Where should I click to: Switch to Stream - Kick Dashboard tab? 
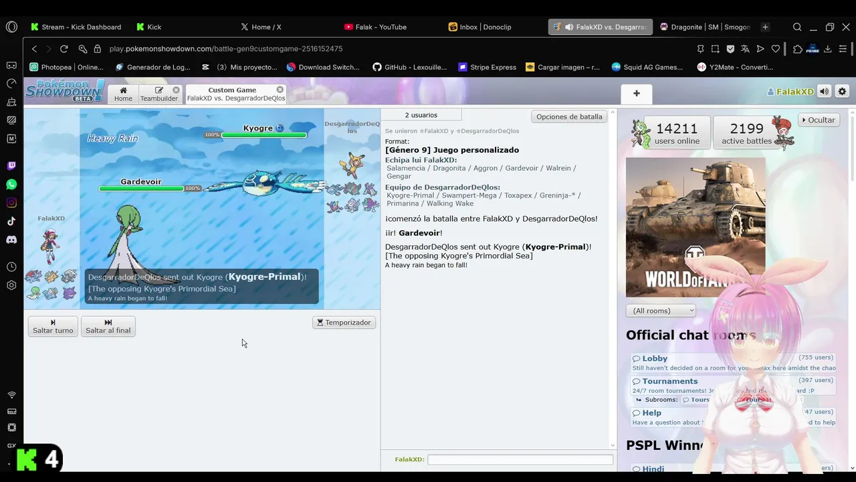pyautogui.click(x=75, y=27)
